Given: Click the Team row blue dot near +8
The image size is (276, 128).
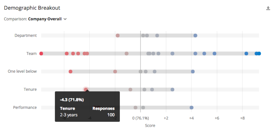Looking at the screenshot, I should (x=246, y=54).
